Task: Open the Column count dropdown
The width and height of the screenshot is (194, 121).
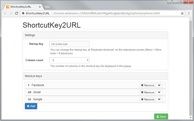Action: [69, 60]
